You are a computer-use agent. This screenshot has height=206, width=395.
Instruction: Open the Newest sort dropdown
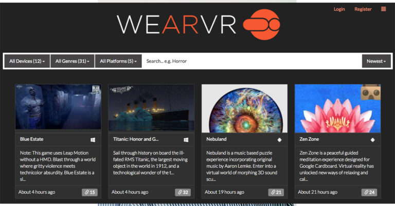pyautogui.click(x=376, y=61)
